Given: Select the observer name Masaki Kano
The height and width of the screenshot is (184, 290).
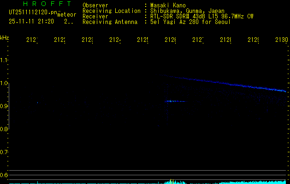Looking at the screenshot, I should (168, 6).
